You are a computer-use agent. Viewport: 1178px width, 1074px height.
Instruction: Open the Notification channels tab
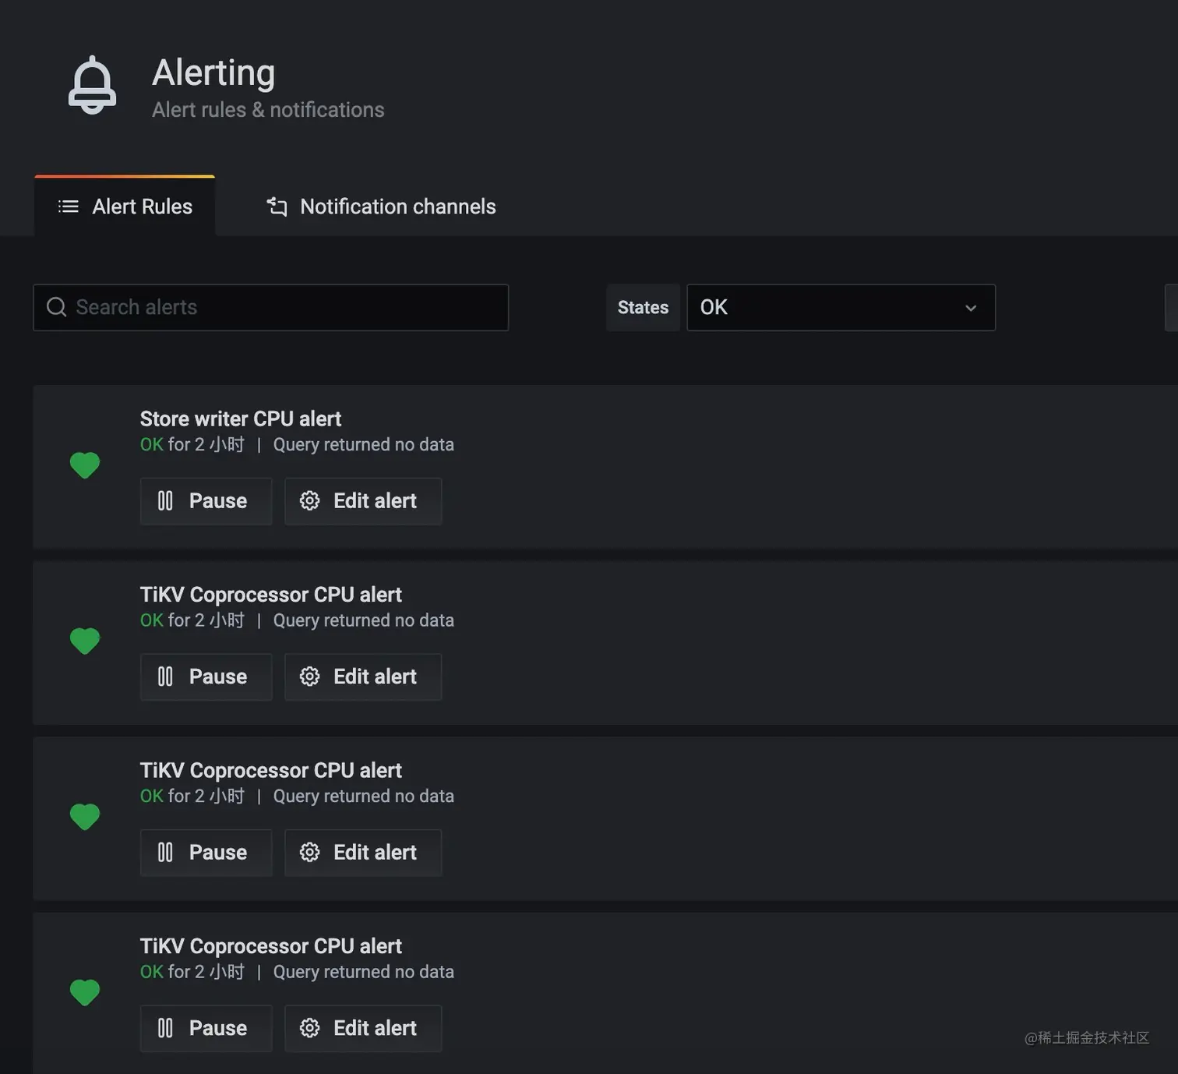click(x=397, y=207)
